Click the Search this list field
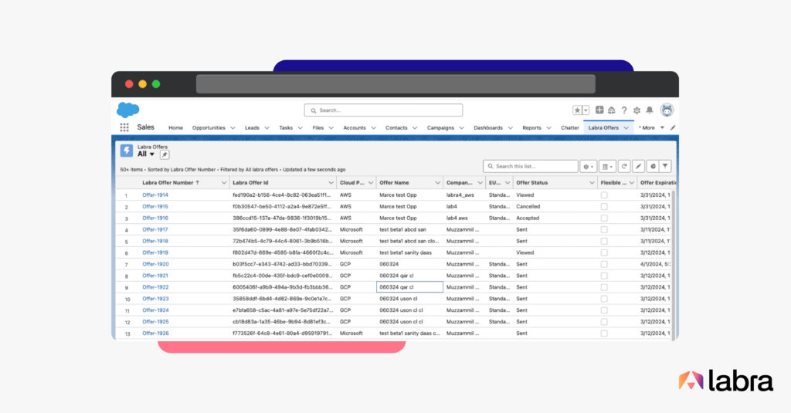The image size is (791, 413). tap(530, 167)
